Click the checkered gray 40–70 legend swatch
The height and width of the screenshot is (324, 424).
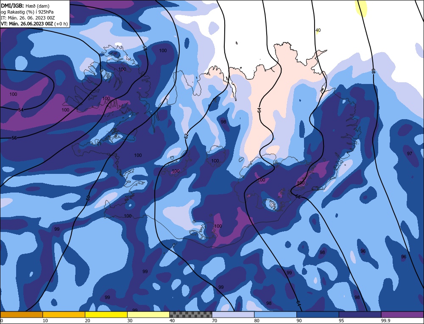pyautogui.click(x=191, y=314)
